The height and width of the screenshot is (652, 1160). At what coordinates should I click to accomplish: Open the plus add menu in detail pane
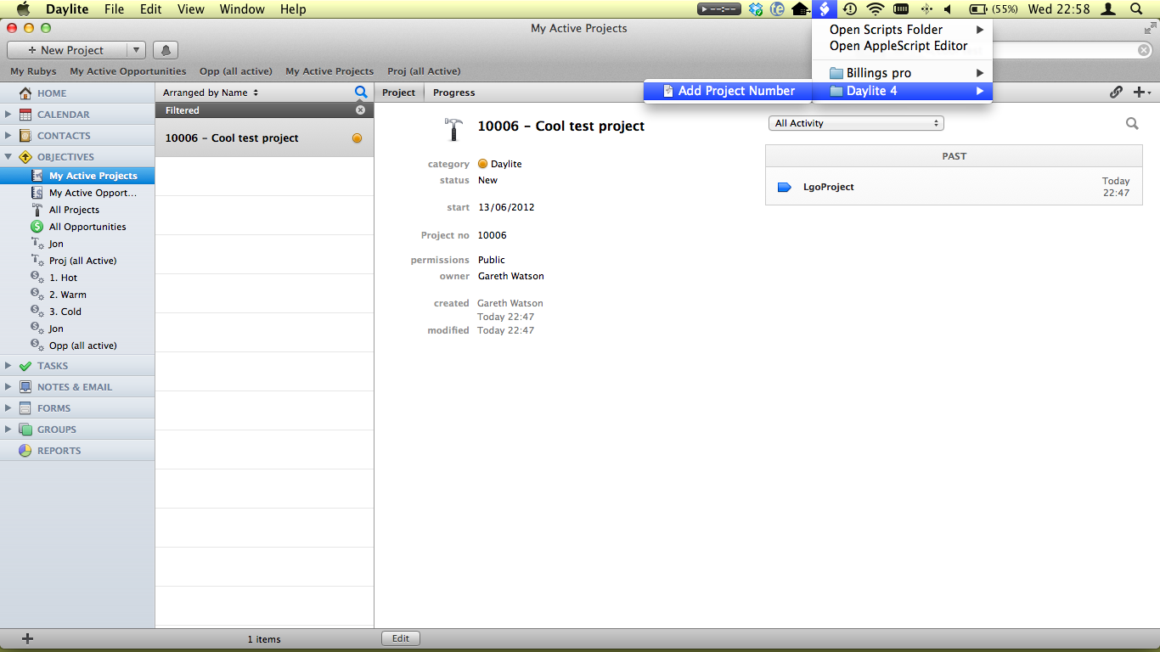(1142, 93)
